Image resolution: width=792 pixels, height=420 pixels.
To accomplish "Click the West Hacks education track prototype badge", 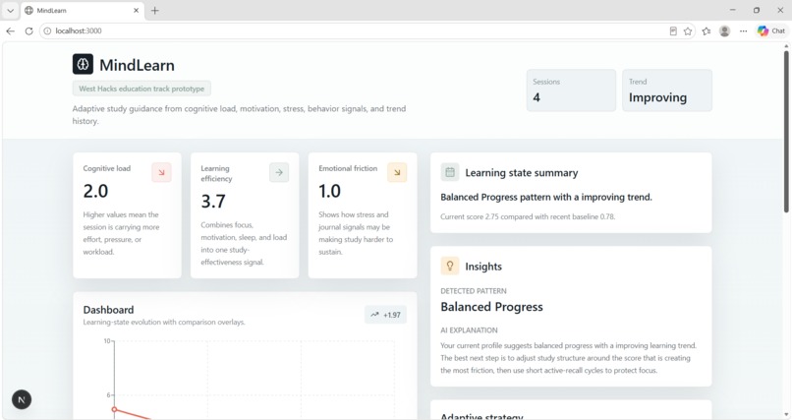I will tap(141, 89).
